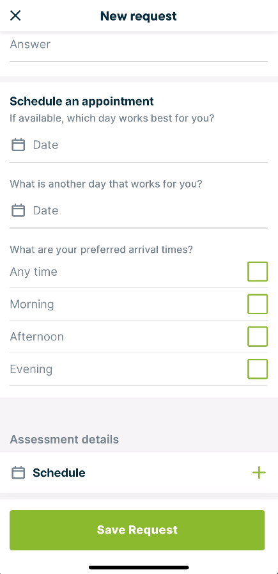Viewport: 278px width, 574px height.
Task: Check the Morning checkbox
Action: (x=258, y=304)
